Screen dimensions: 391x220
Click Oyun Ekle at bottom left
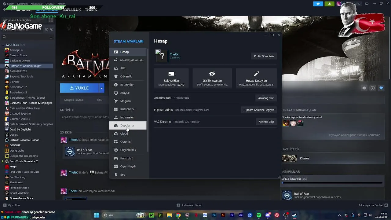12,205
